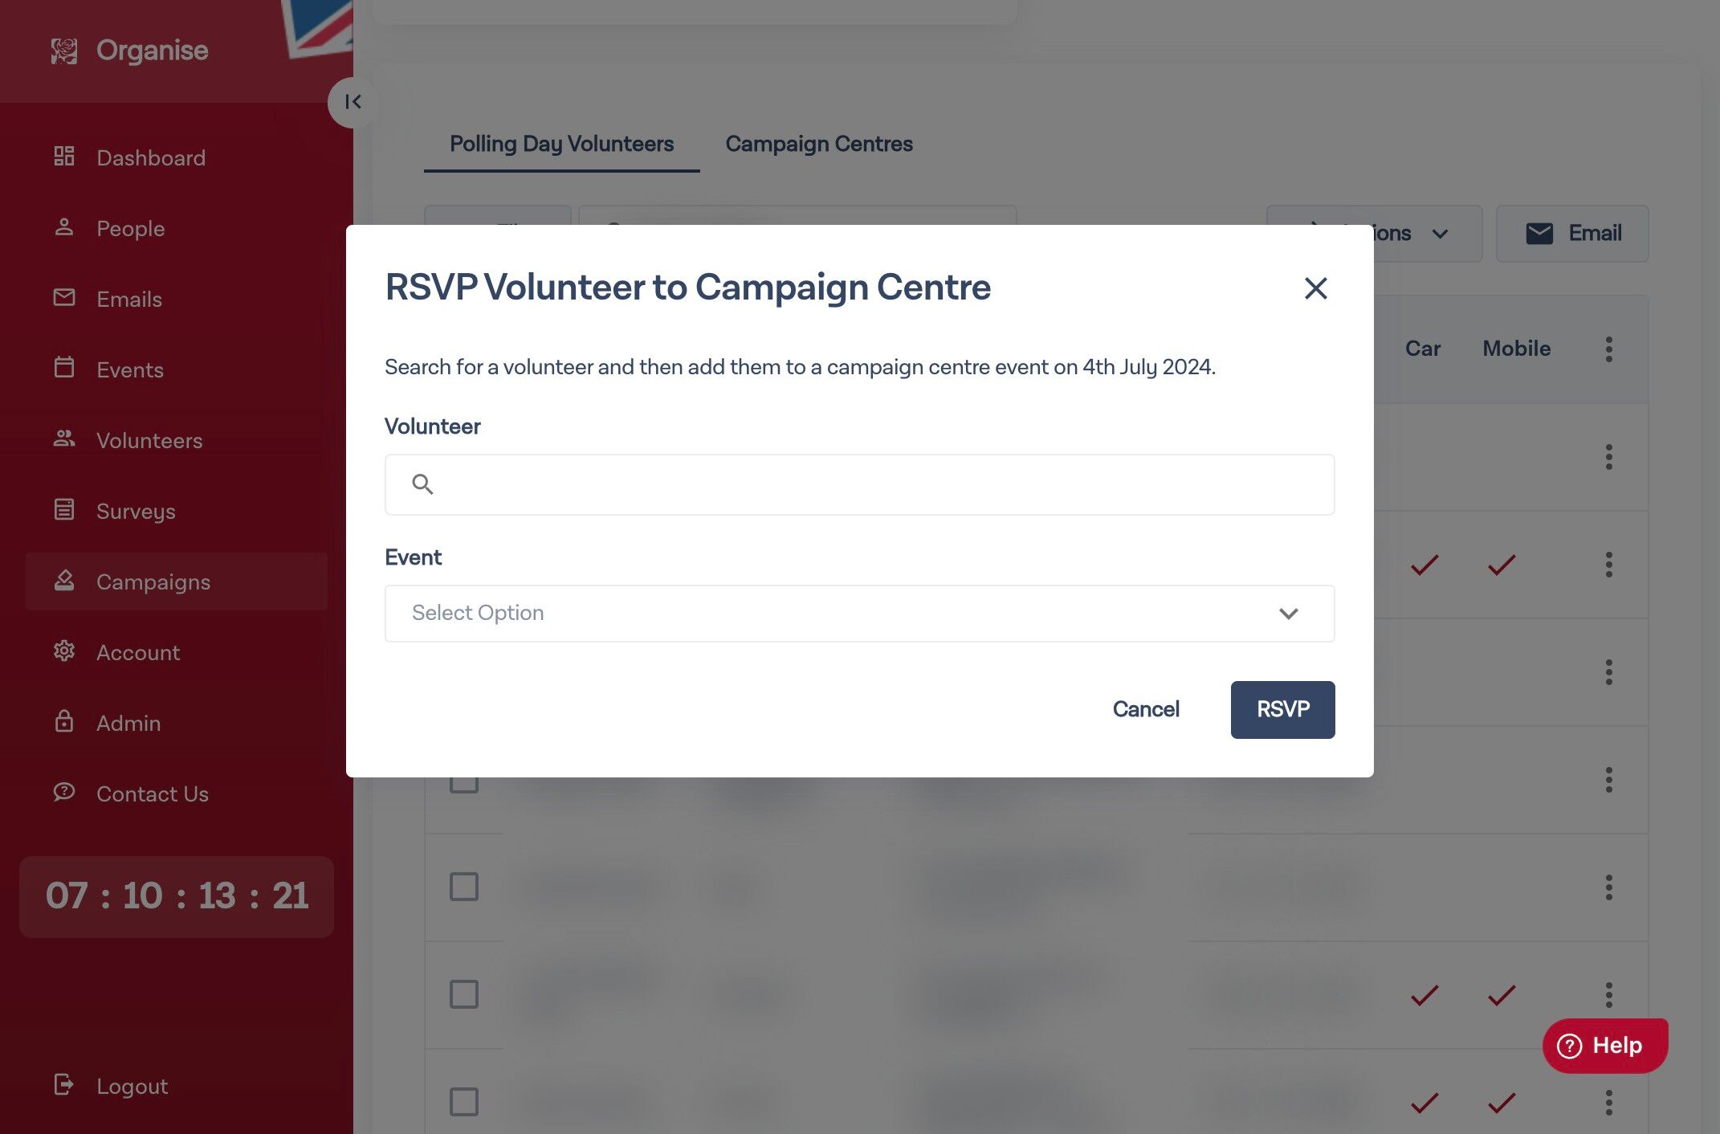Click the Account gear icon
This screenshot has height=1134, width=1720.
64,651
